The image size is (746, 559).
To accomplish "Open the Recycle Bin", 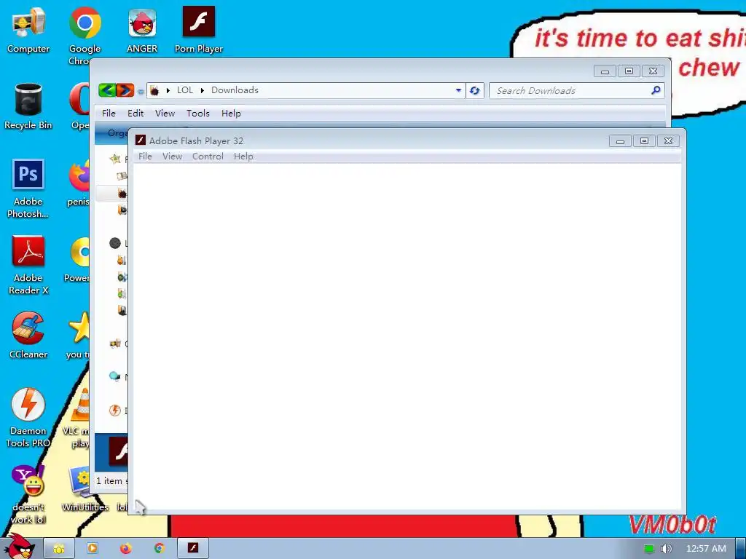I will pyautogui.click(x=28, y=106).
